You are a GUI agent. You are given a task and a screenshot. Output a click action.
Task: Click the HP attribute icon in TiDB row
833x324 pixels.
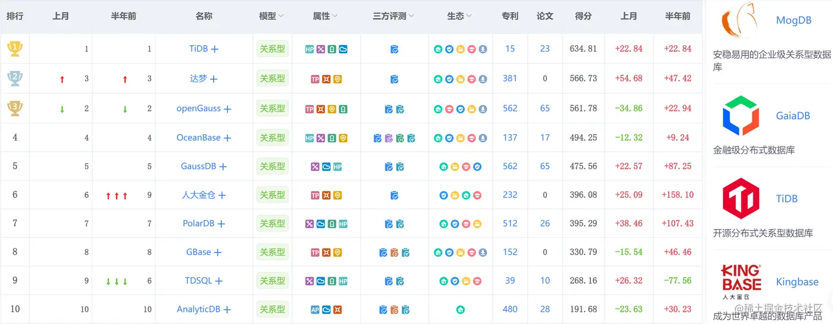click(x=310, y=49)
